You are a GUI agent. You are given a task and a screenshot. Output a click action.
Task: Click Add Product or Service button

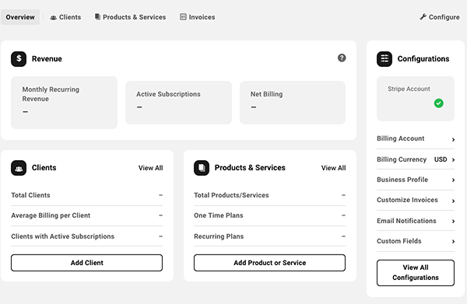(269, 263)
